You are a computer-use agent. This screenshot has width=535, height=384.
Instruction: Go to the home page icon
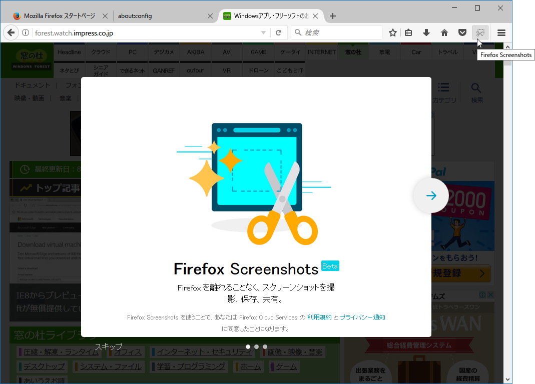(444, 32)
